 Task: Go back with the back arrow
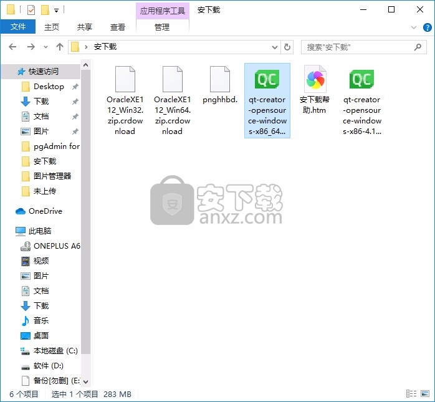click(12, 47)
